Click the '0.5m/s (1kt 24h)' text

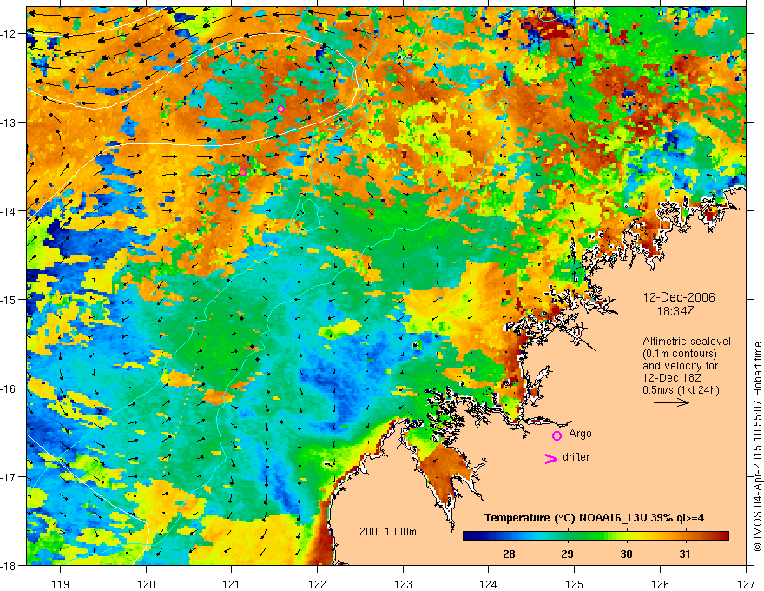[x=681, y=390]
